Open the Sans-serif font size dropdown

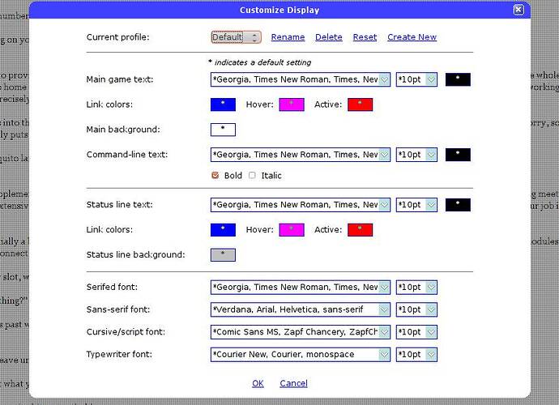click(x=416, y=309)
